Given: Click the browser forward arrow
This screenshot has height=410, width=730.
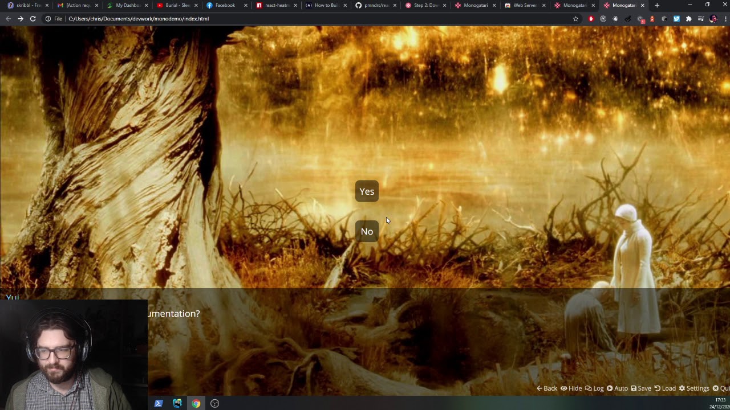Looking at the screenshot, I should tap(21, 19).
